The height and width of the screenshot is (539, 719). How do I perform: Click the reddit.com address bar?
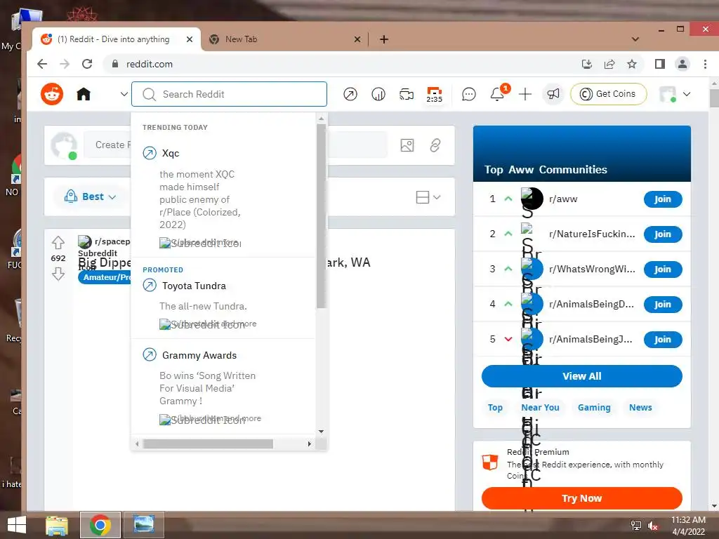[x=339, y=64]
